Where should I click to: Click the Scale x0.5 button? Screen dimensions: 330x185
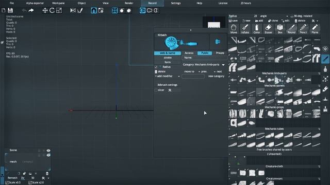(x=13, y=183)
